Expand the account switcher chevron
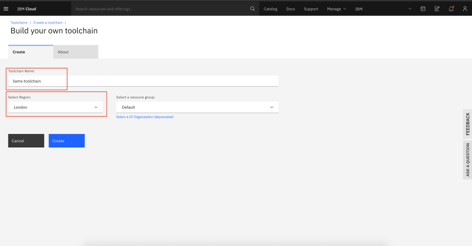The height and width of the screenshot is (246, 472). [409, 9]
